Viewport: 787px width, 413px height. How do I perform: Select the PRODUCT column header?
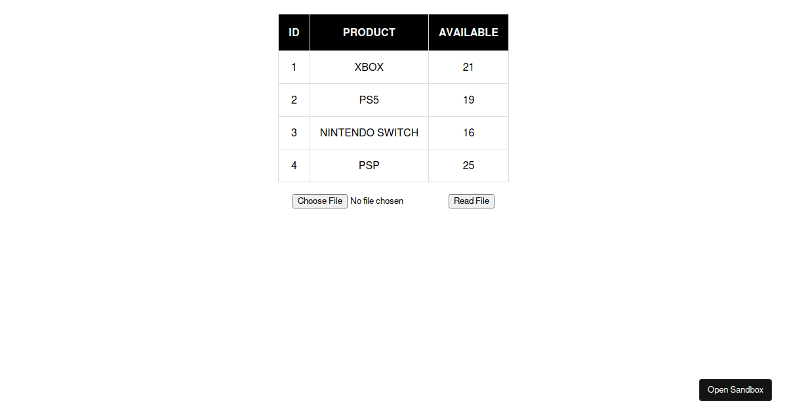[369, 32]
